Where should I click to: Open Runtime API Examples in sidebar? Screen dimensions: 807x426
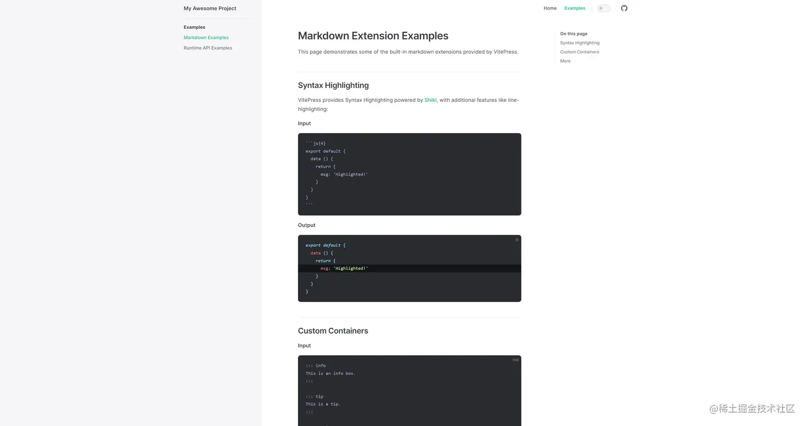point(208,48)
